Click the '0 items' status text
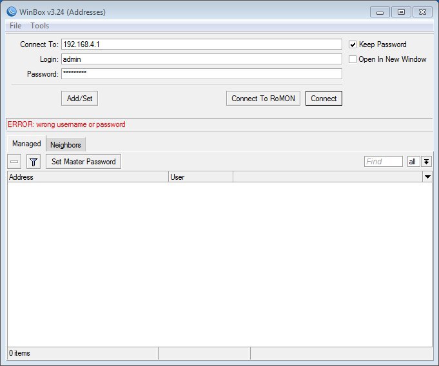439x366 pixels. (19, 353)
